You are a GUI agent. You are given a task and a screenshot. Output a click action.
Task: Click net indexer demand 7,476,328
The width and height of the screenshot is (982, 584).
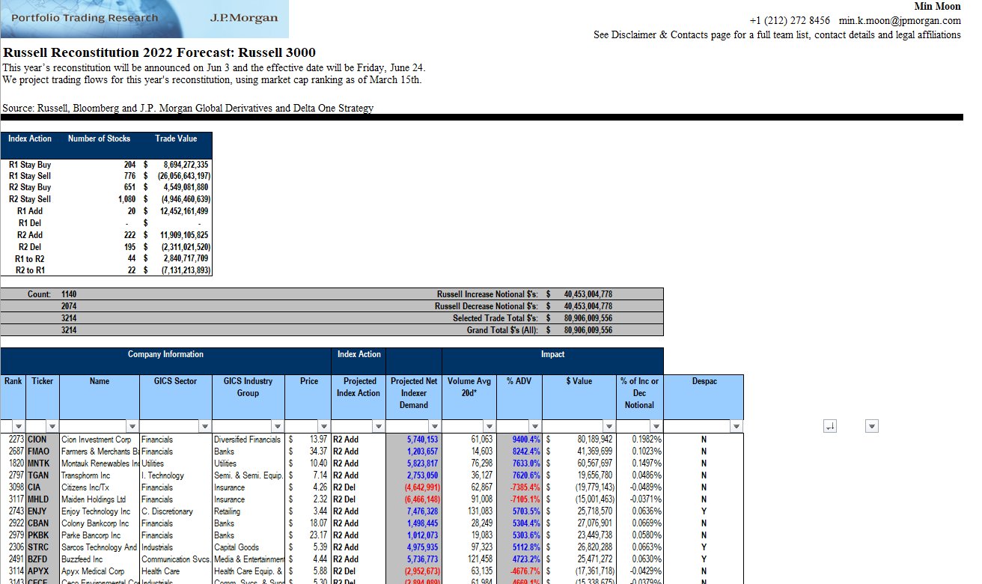tap(414, 511)
